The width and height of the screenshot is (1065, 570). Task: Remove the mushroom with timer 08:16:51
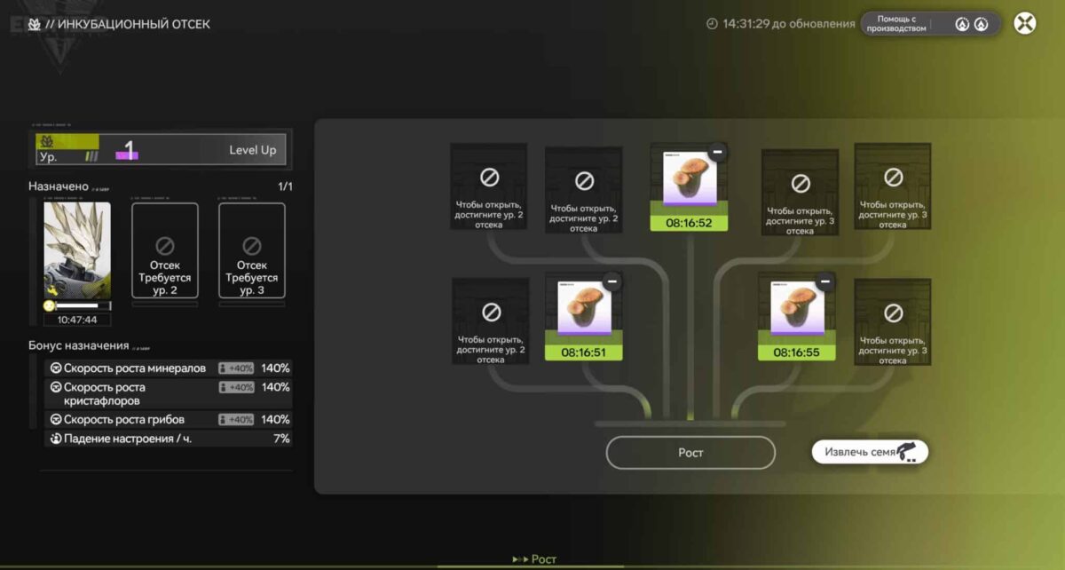click(x=611, y=282)
